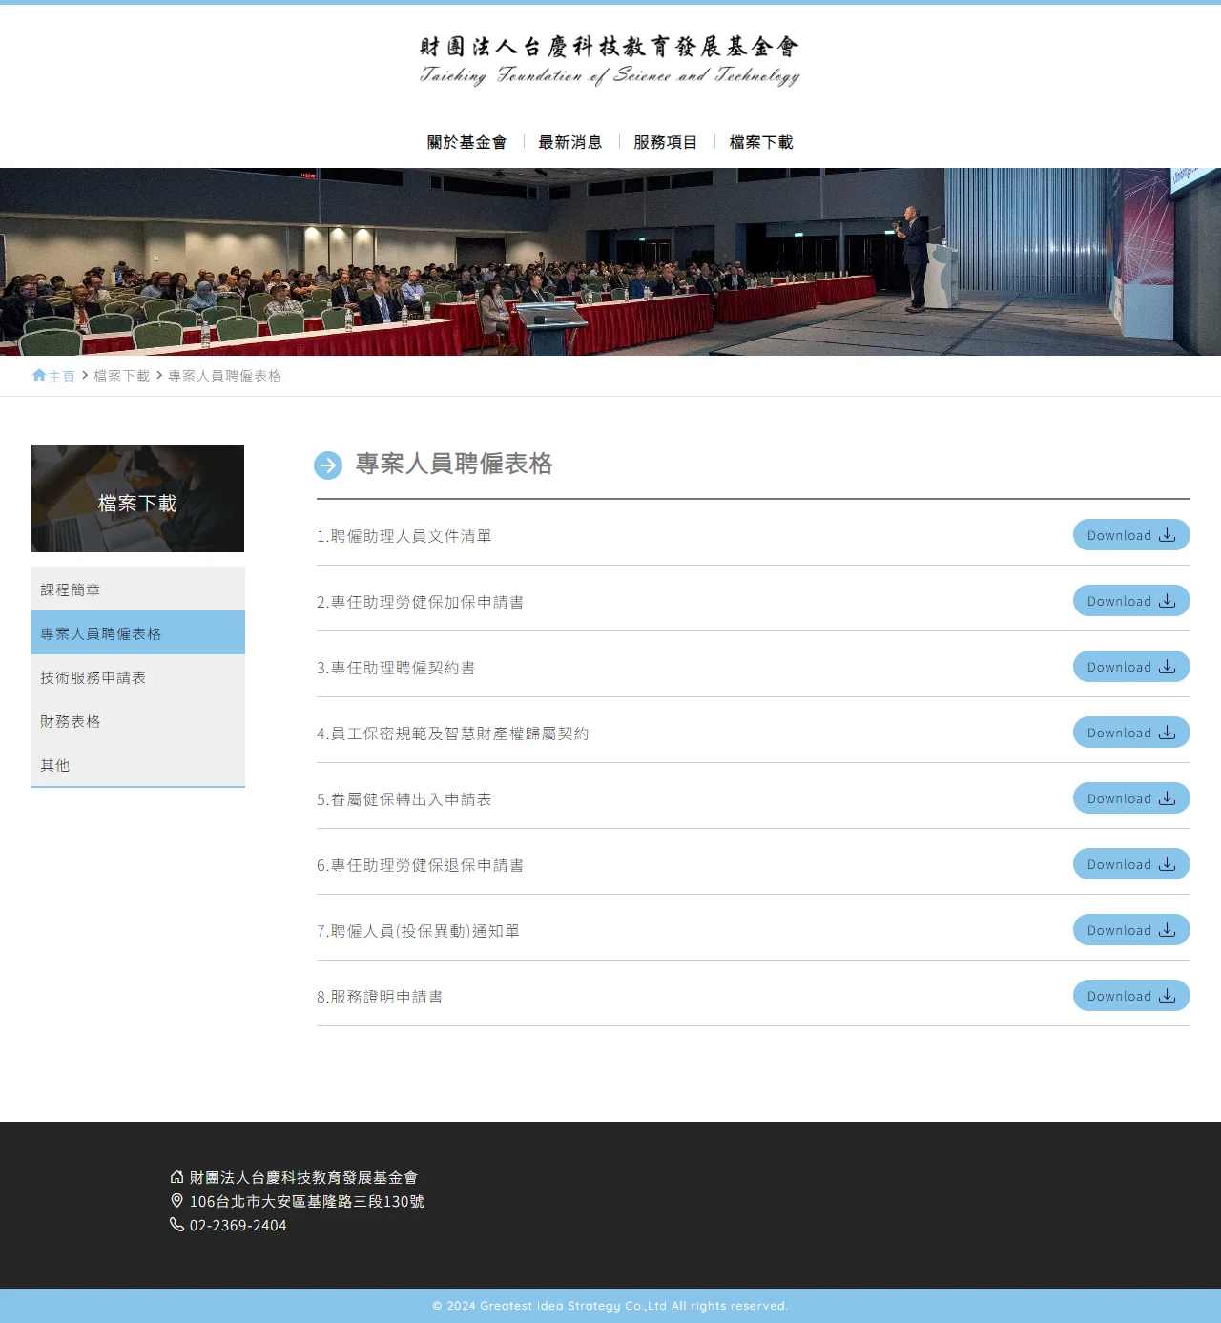The width and height of the screenshot is (1221, 1323).
Task: Click the 檔案下載 sidebar banner image
Action: pyautogui.click(x=137, y=499)
